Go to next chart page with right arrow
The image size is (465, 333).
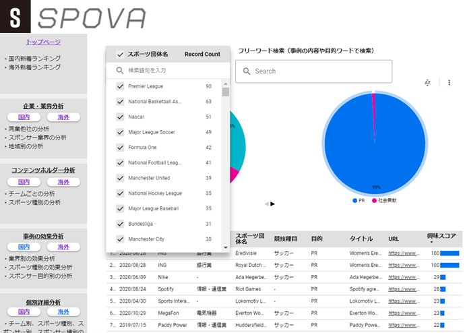pyautogui.click(x=272, y=204)
